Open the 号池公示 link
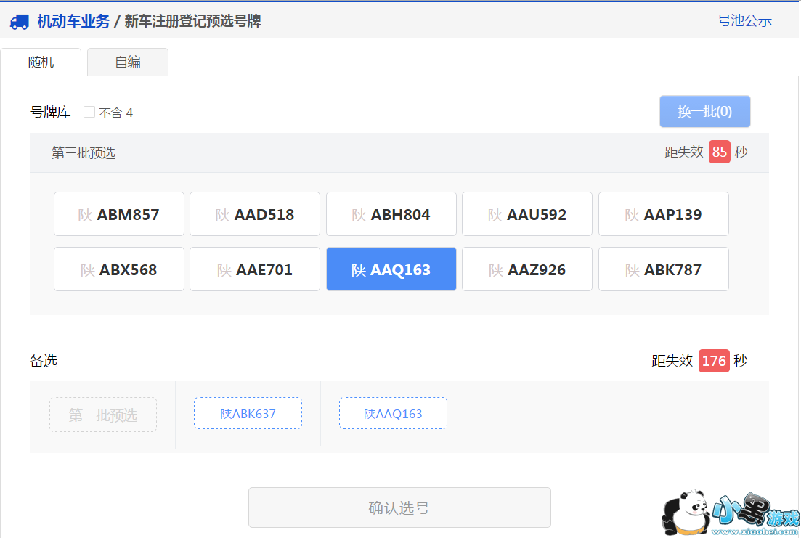 744,21
